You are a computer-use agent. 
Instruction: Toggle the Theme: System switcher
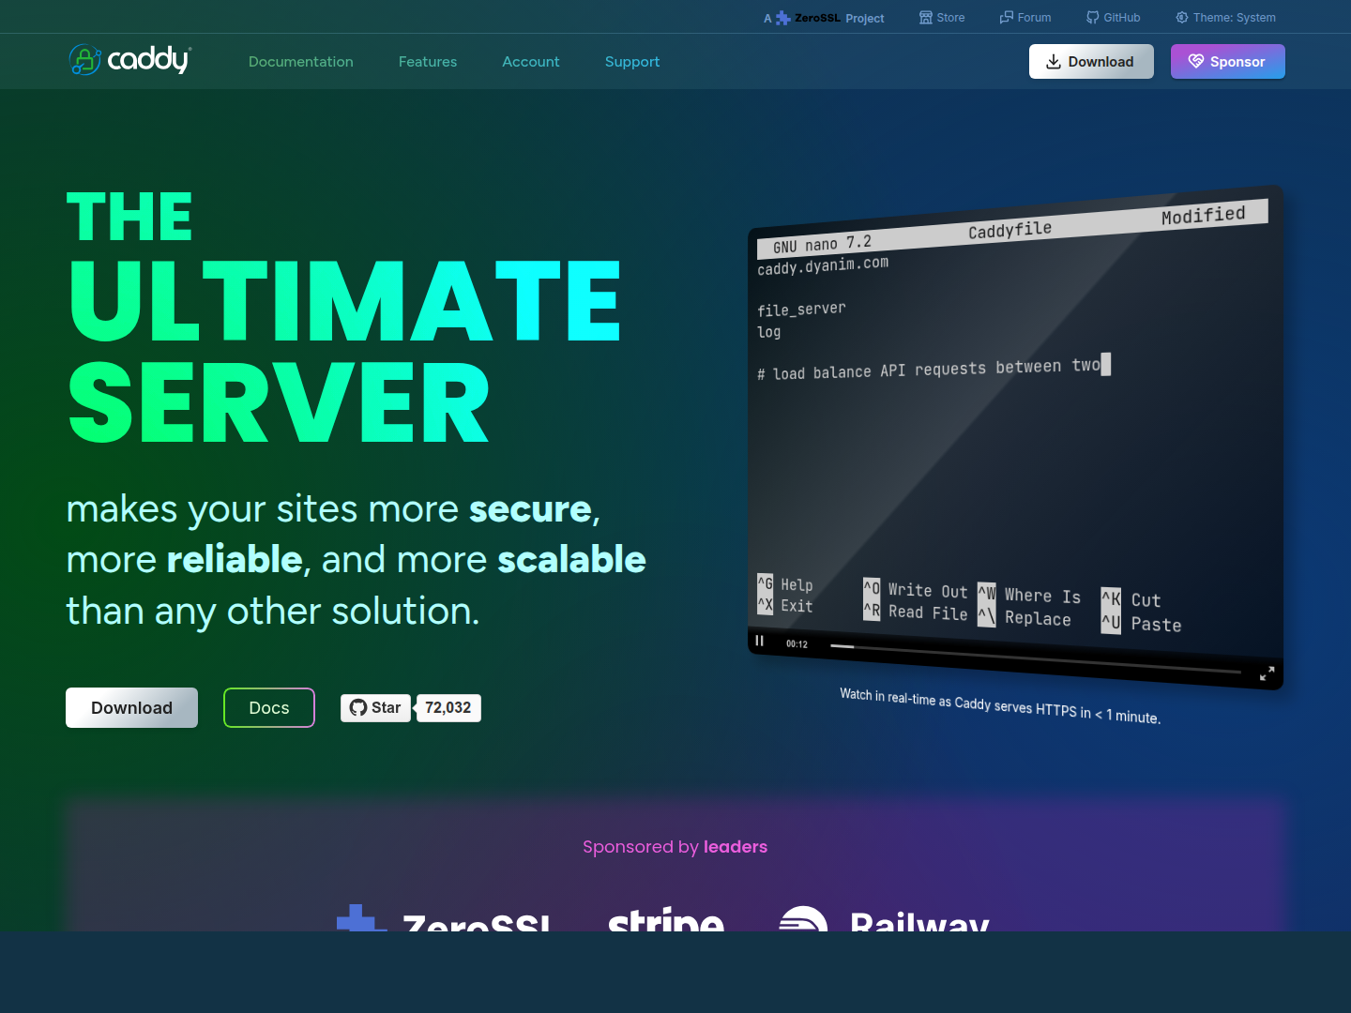(1226, 18)
